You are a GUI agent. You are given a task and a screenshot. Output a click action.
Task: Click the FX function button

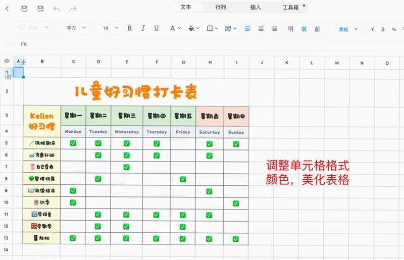[x=24, y=44]
